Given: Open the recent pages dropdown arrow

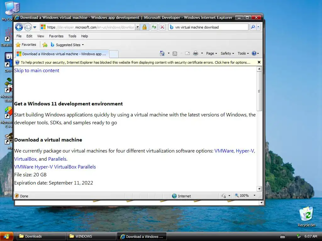Looking at the screenshot, I should click(35, 27).
